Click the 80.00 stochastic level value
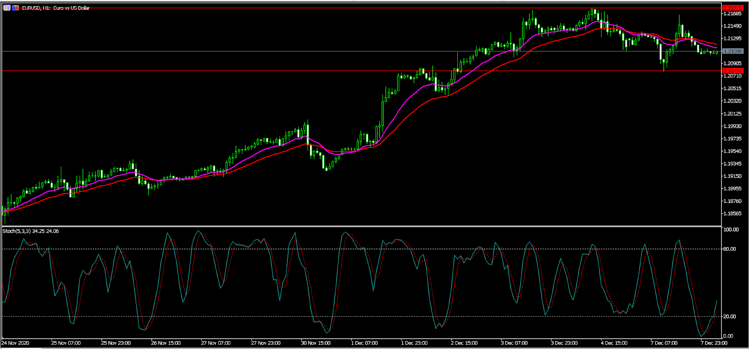Image resolution: width=749 pixels, height=349 pixels. click(x=730, y=249)
